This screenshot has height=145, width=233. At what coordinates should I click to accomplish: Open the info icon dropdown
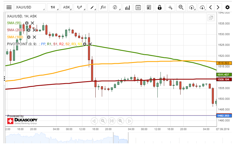pos(115,7)
